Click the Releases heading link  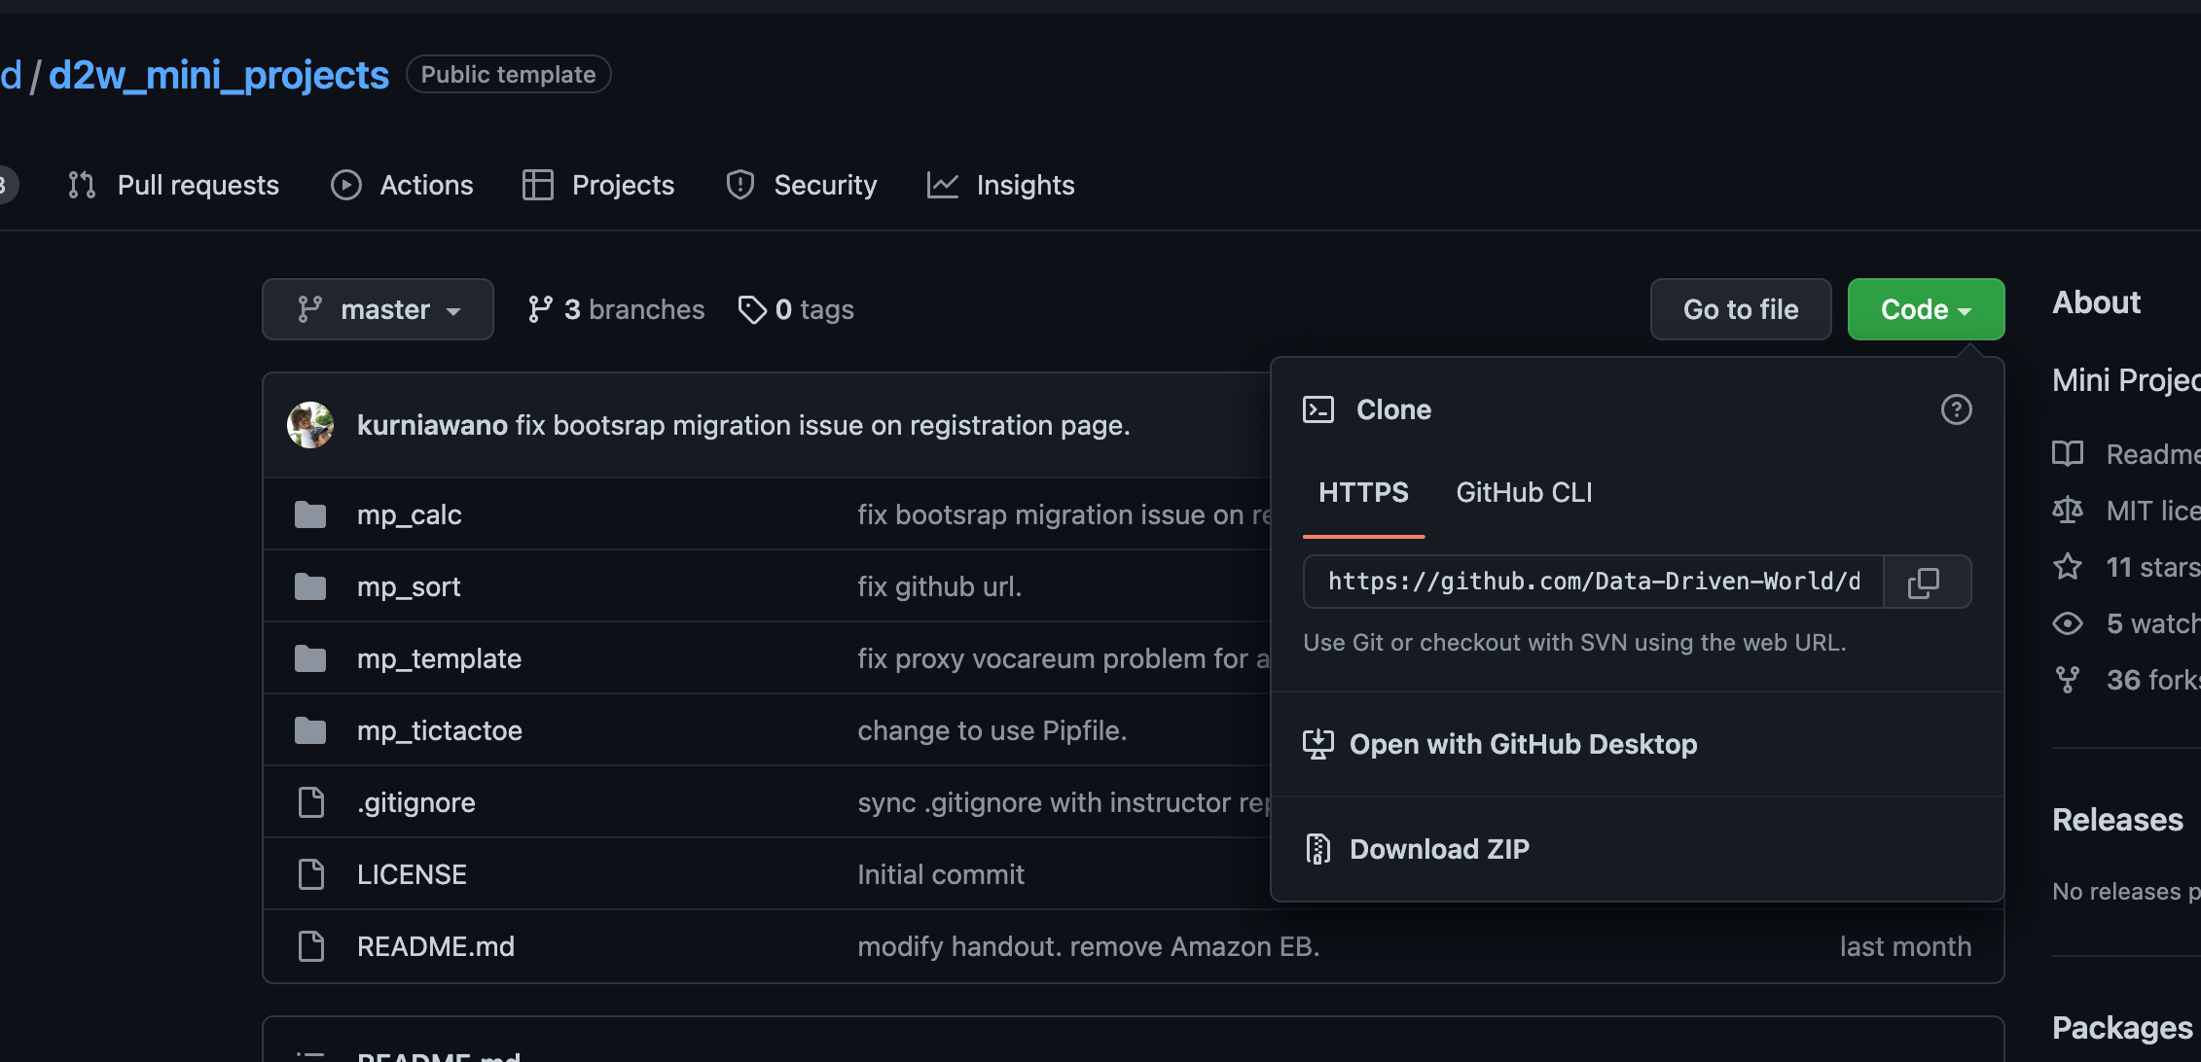tap(2117, 820)
